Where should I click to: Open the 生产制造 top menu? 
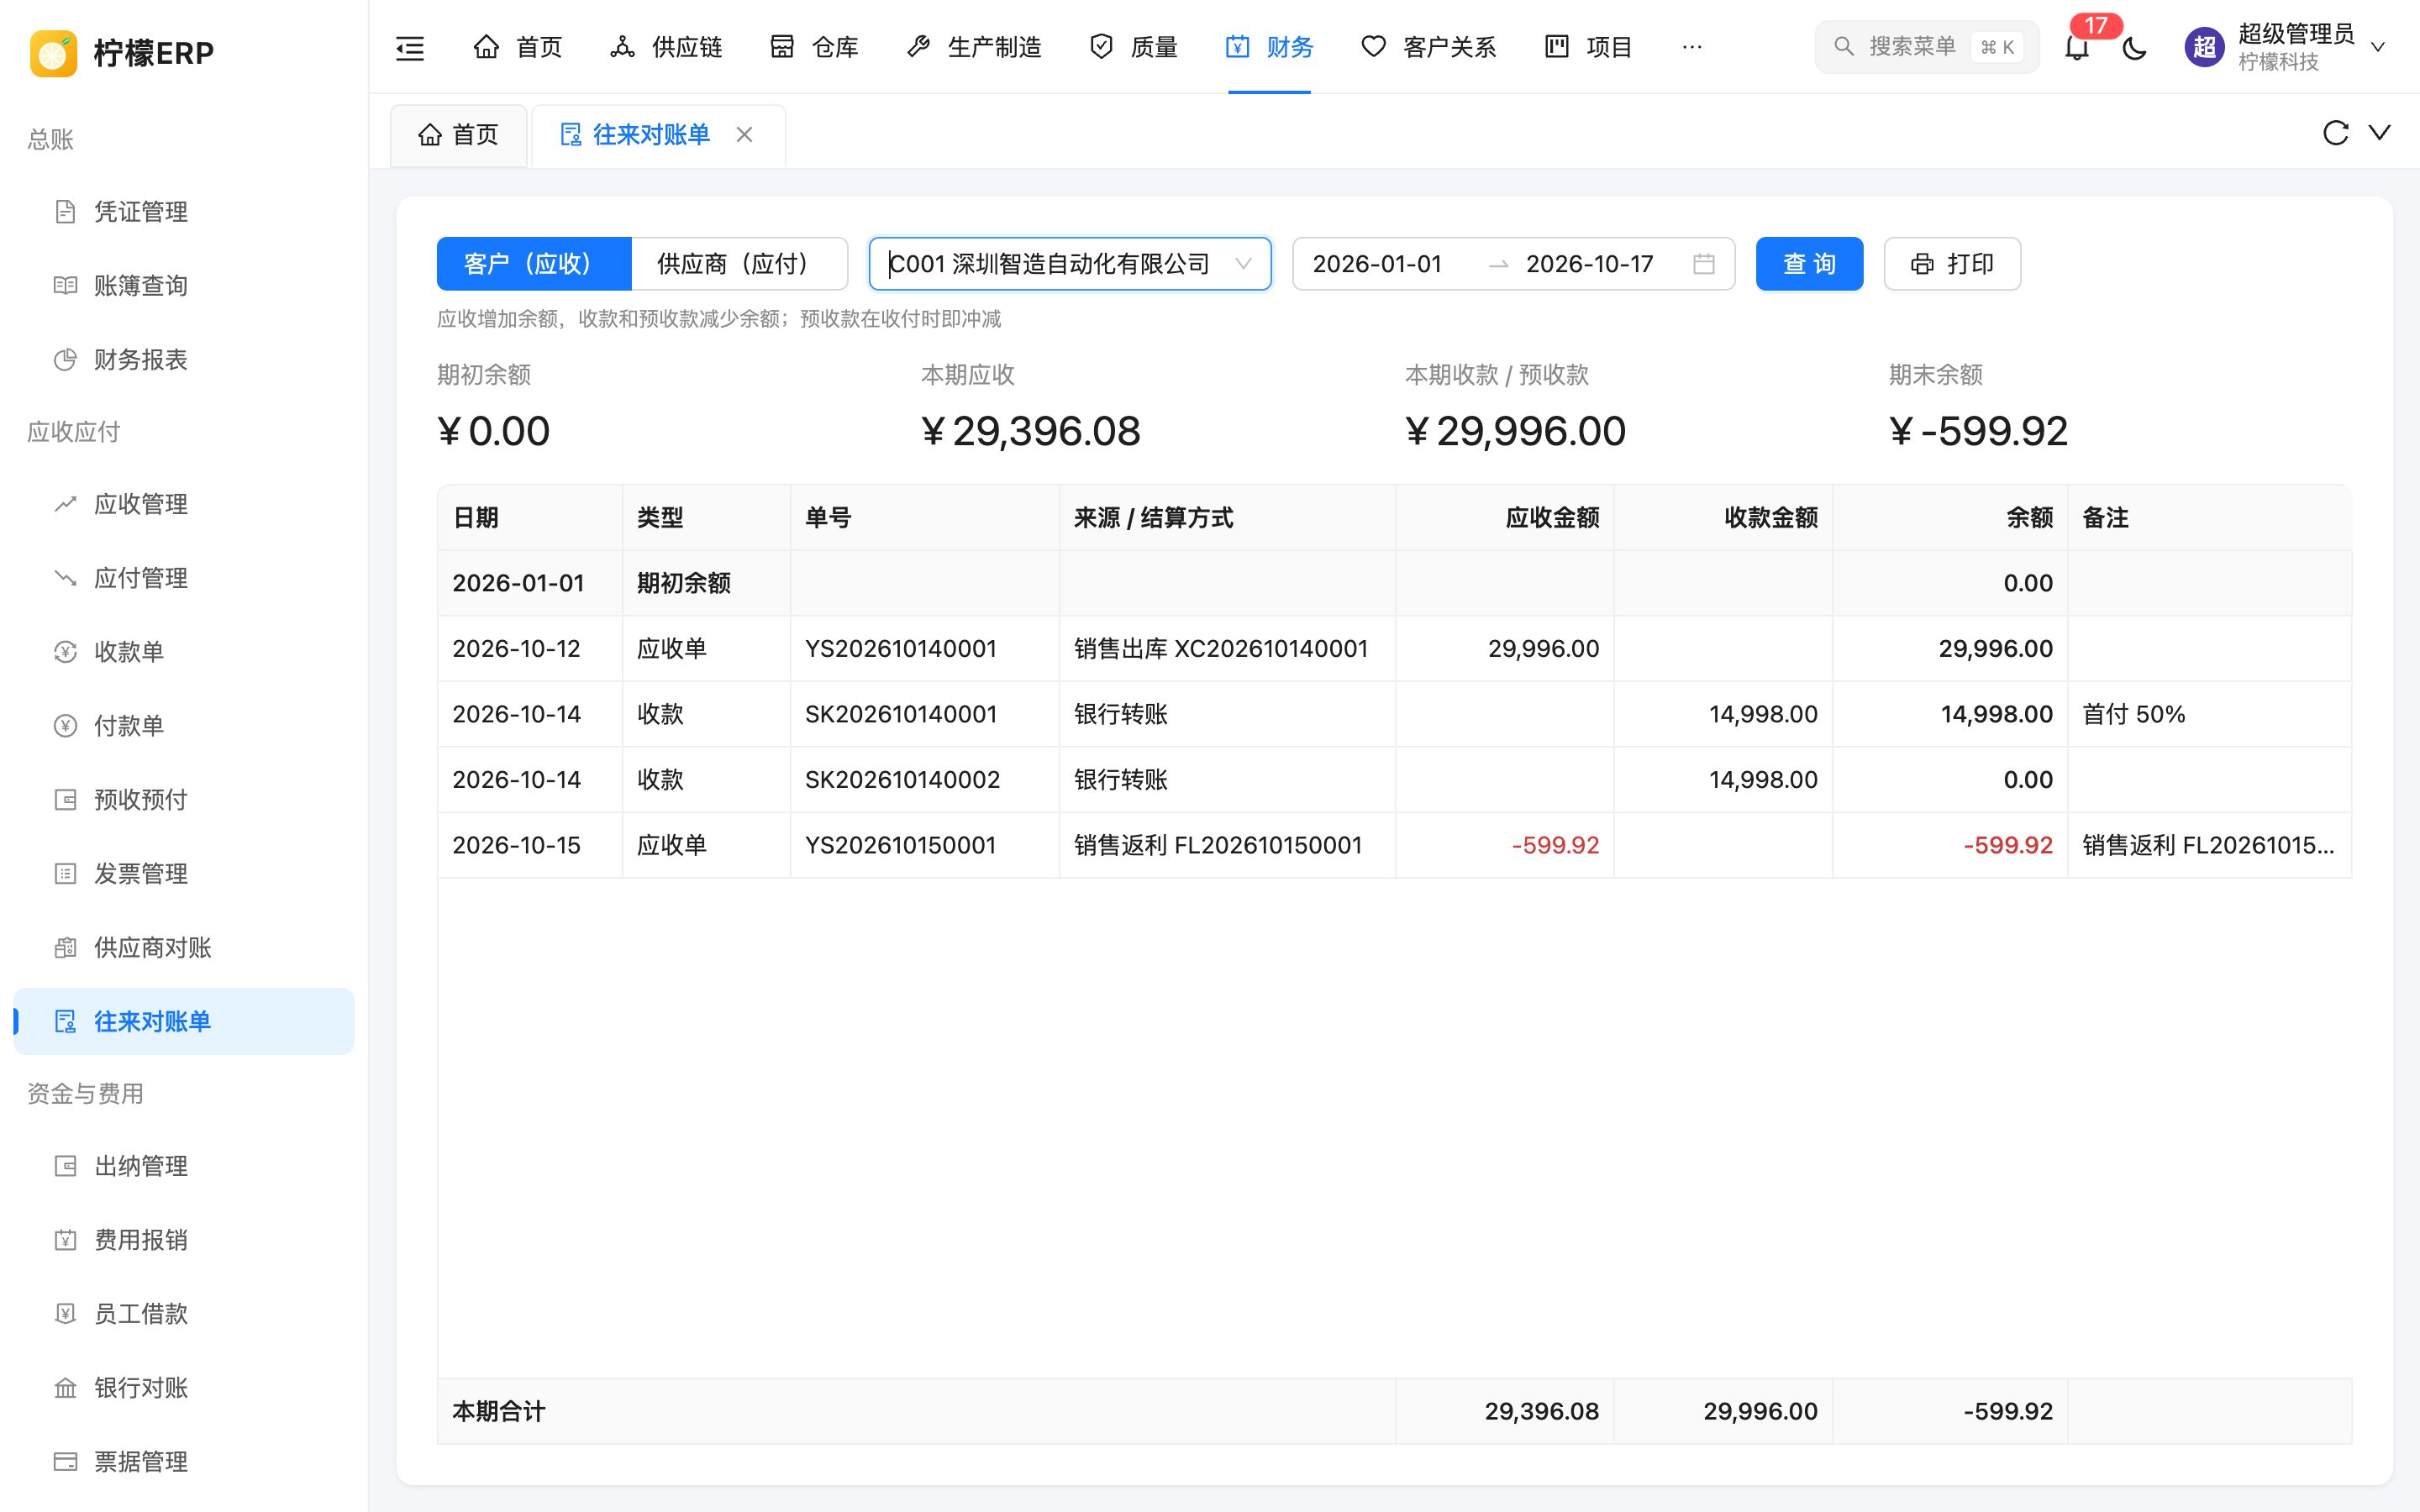pos(974,47)
